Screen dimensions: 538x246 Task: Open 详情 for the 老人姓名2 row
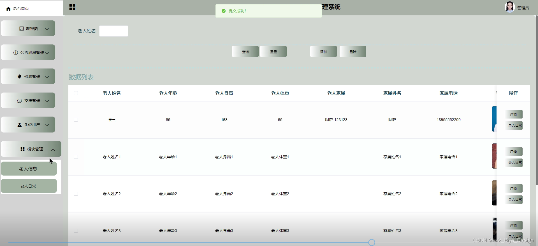pyautogui.click(x=514, y=188)
